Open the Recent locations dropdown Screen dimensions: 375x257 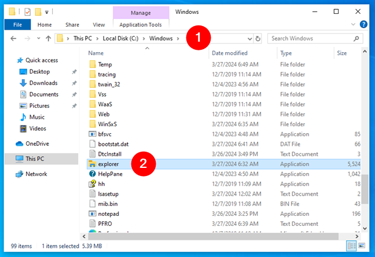click(x=39, y=38)
